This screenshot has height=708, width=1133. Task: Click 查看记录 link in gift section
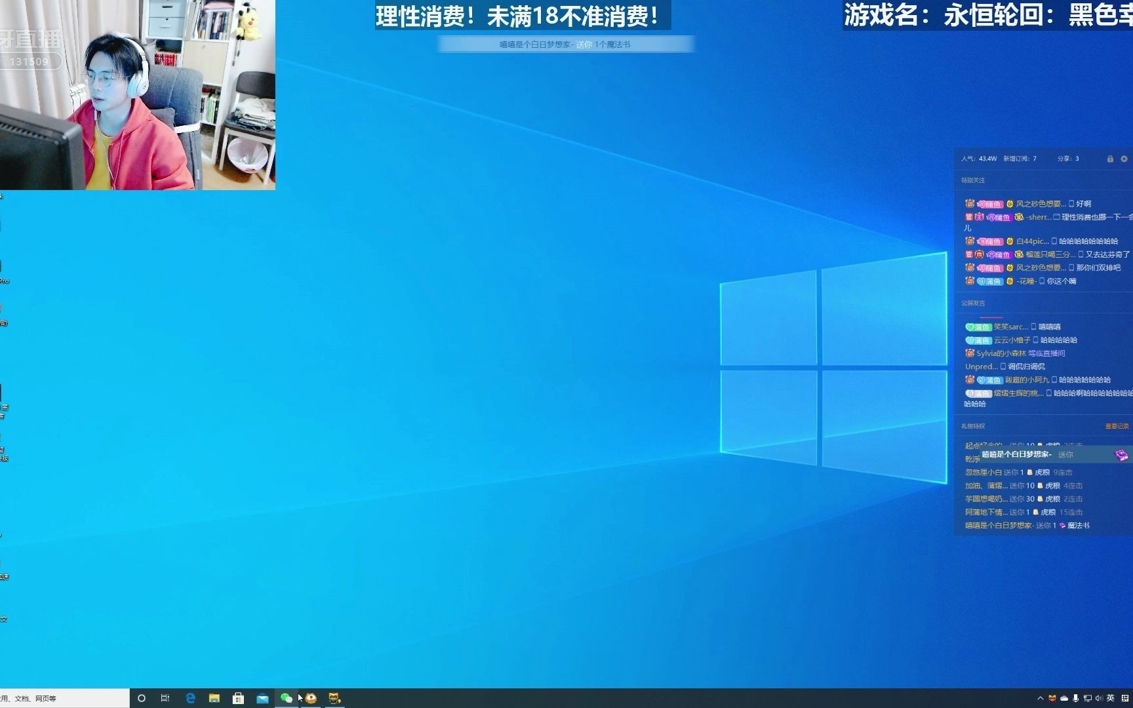point(1117,426)
